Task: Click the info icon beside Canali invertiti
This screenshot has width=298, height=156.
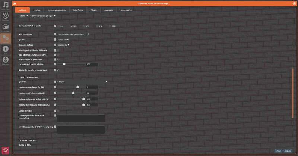Action: click(x=55, y=111)
